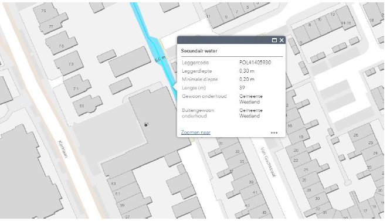Click house number 28 on Van Gochstraat
Image resolution: width=390 pixels, height=221 pixels.
pos(308,190)
